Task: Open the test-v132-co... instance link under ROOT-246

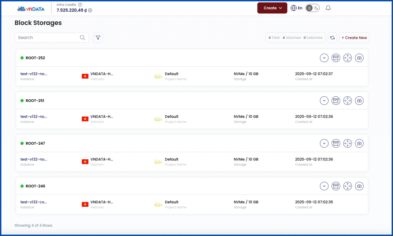Action: 34,202
